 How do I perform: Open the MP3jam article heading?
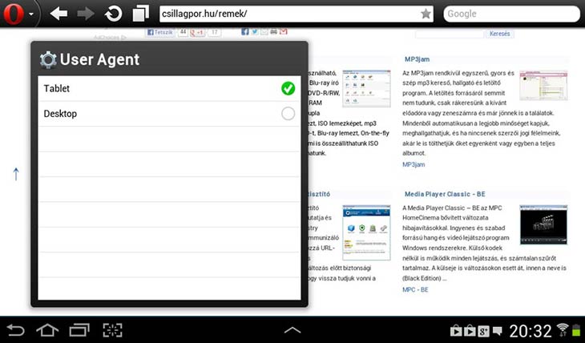click(417, 59)
